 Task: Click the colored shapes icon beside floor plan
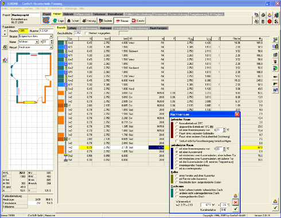click(5, 60)
